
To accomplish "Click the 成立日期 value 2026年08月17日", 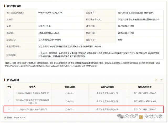I will click(x=126, y=26).
